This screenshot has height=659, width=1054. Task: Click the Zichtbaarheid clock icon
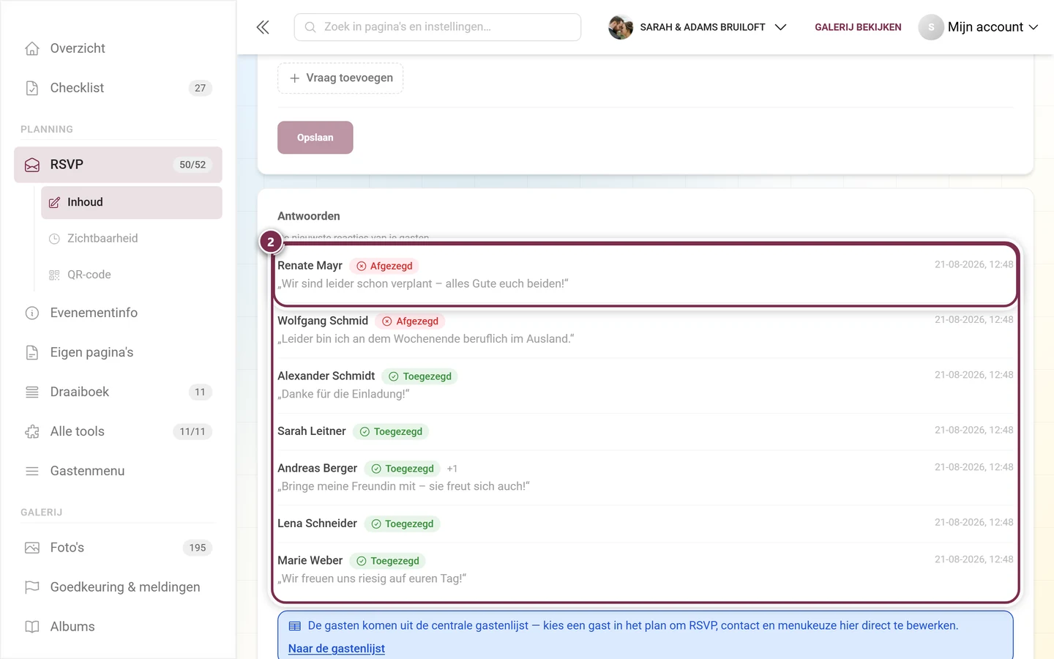point(54,239)
